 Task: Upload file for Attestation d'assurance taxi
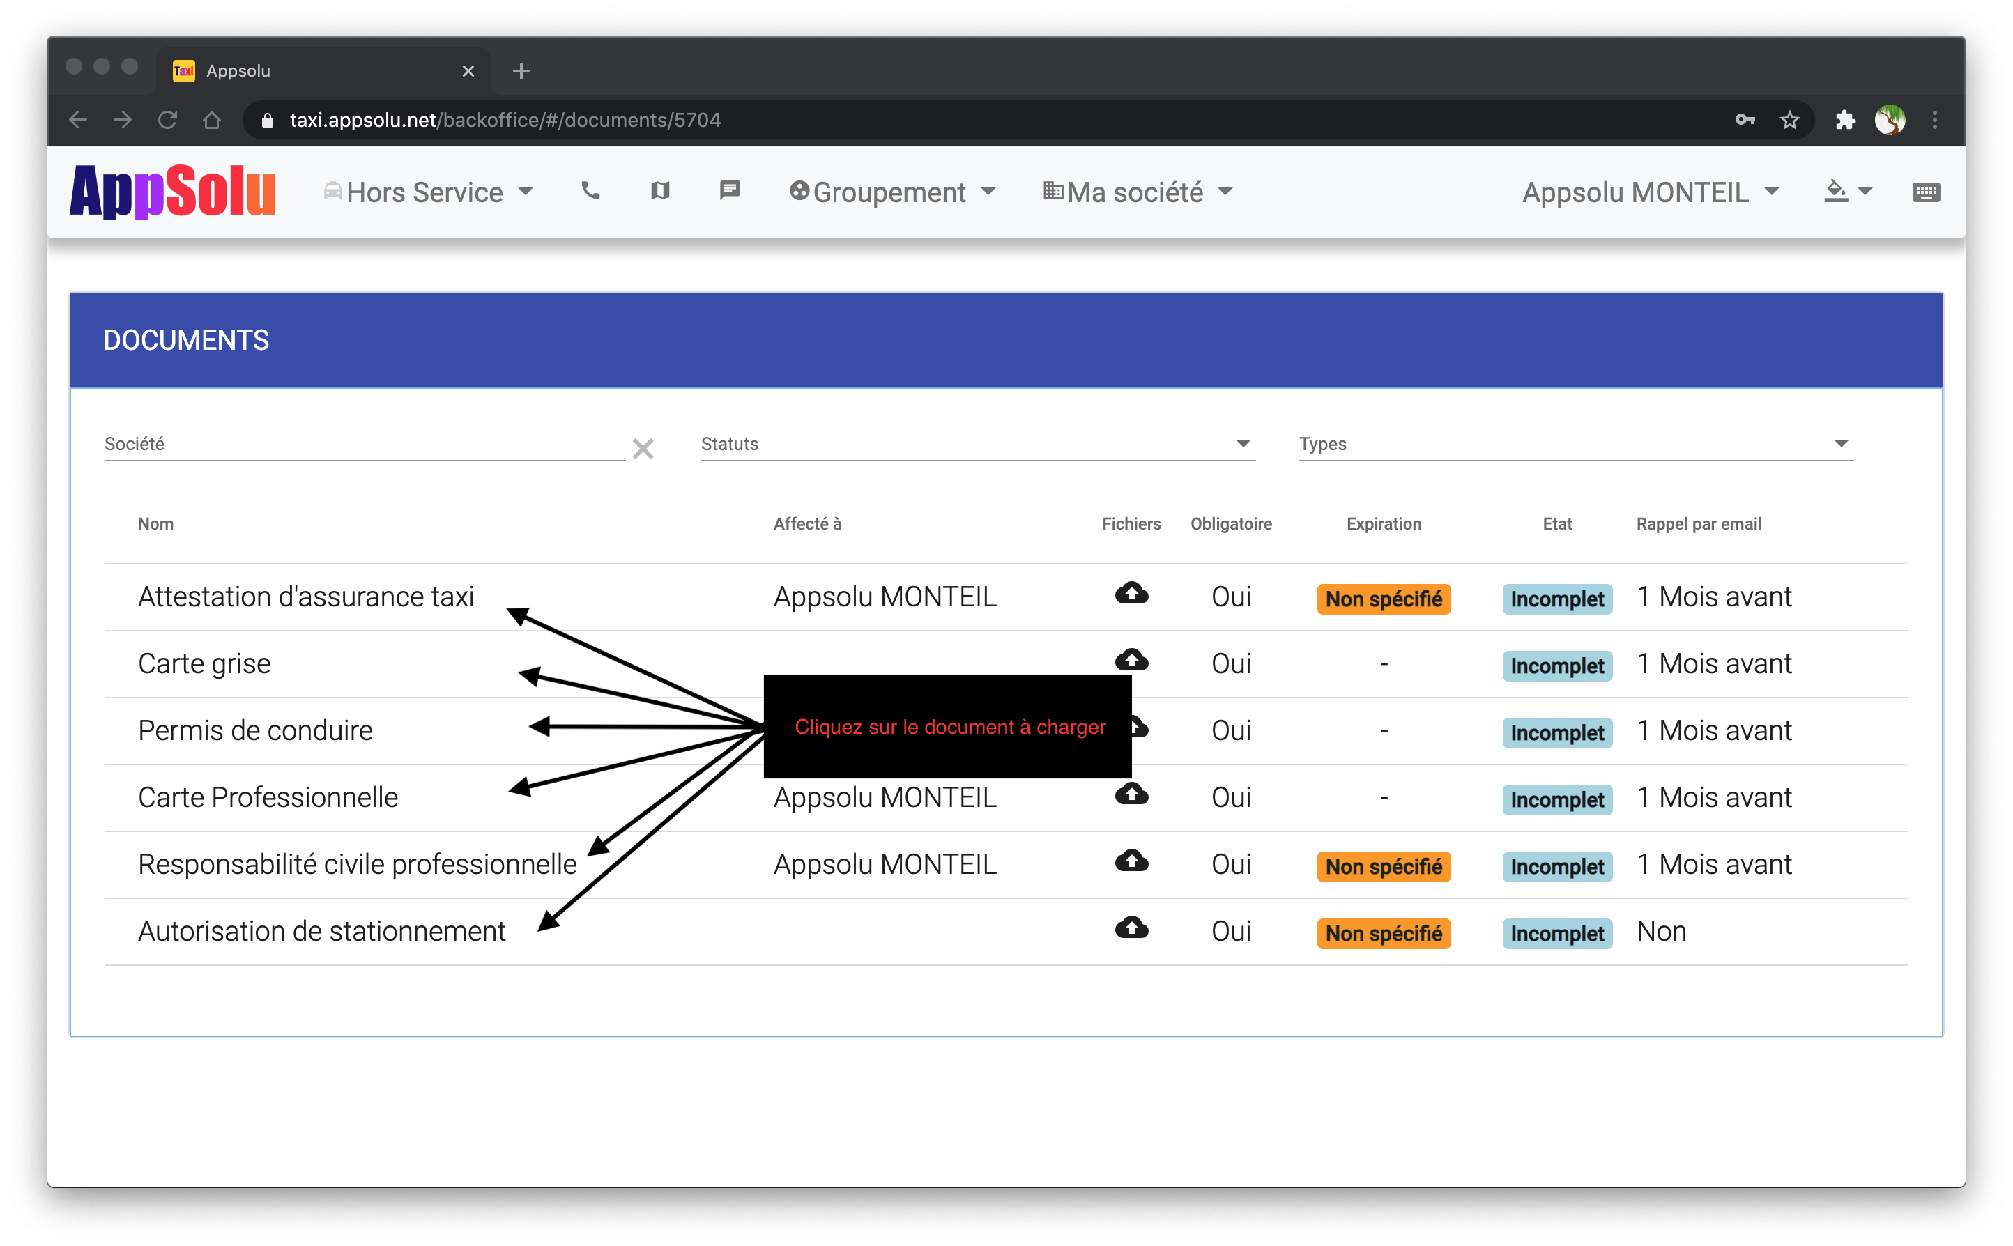[1131, 593]
